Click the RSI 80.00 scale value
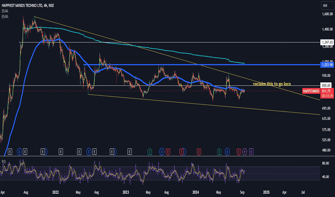The height and width of the screenshot is (197, 335). click(325, 163)
